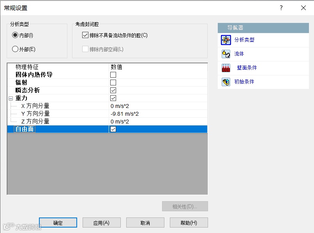Click the 流体 droplet icon in navigator

226,54
